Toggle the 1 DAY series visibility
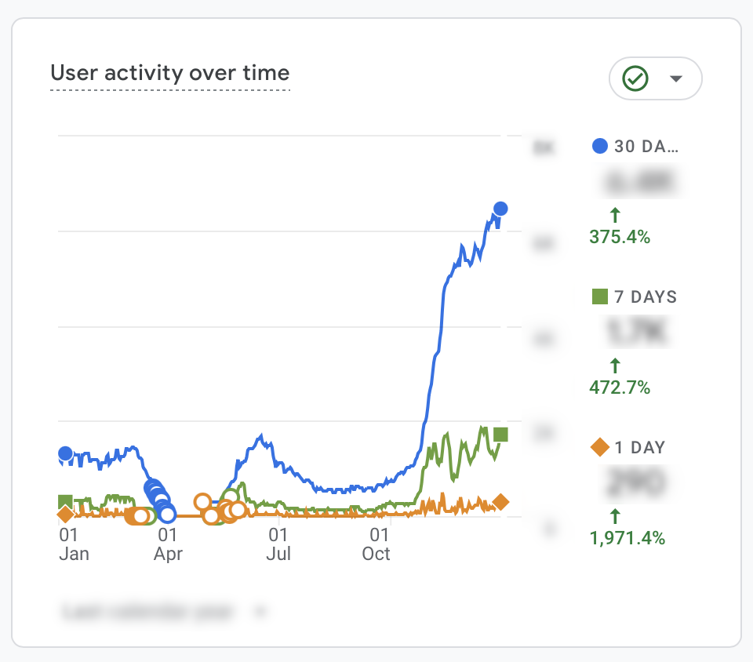 pyautogui.click(x=631, y=447)
